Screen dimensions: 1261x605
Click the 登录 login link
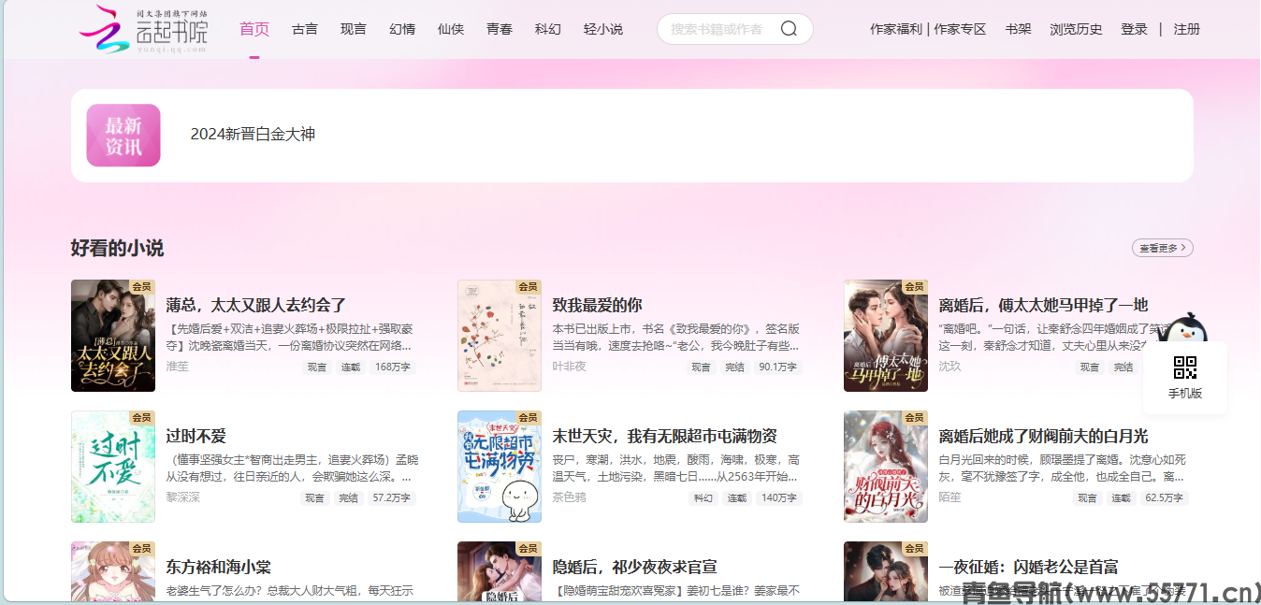[x=1135, y=29]
